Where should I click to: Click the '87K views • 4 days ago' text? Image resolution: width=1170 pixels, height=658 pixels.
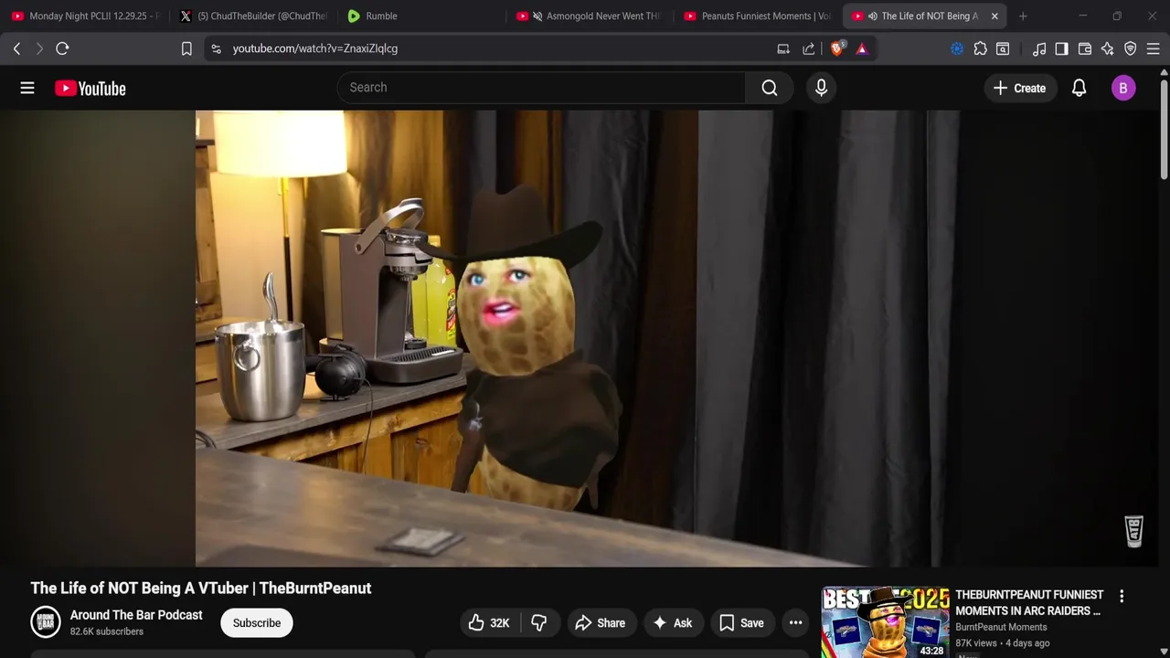(x=1002, y=642)
